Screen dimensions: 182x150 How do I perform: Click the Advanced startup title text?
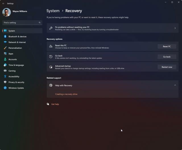(x=63, y=66)
